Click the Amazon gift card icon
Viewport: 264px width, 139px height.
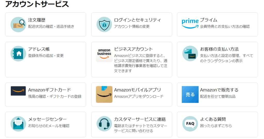coord(18,91)
